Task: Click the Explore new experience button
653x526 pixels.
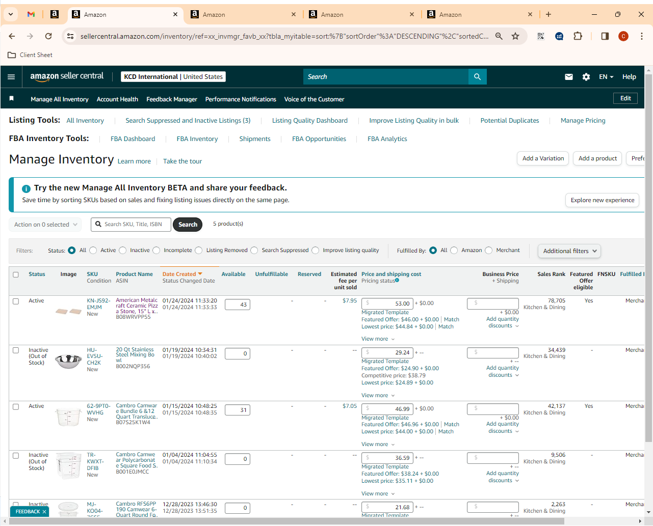Action: tap(602, 200)
